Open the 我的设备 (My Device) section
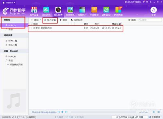The height and width of the screenshot is (119, 163). tap(34, 11)
